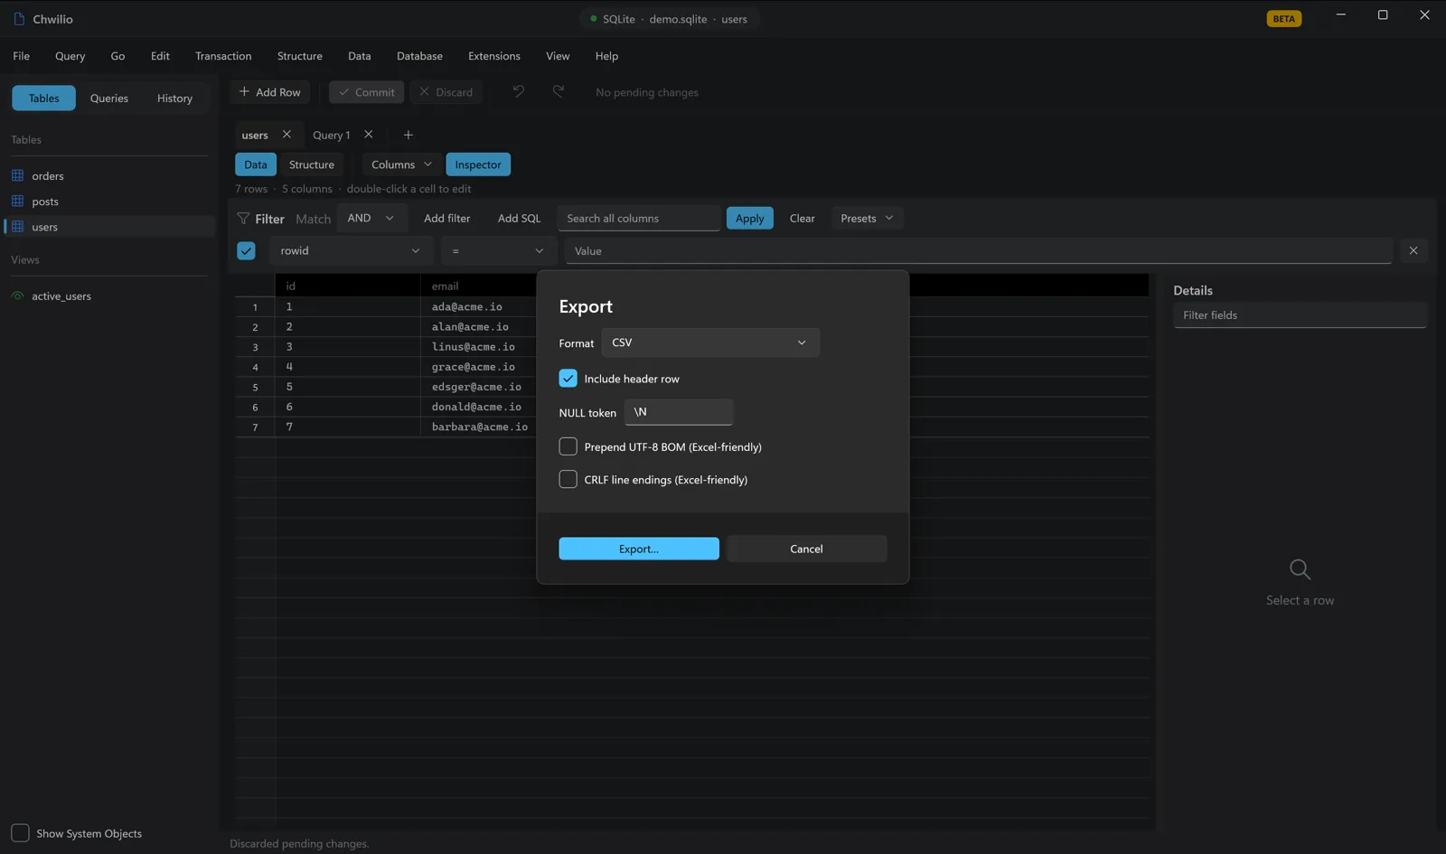This screenshot has height=854, width=1446.
Task: Select the posts table in sidebar
Action: [108, 201]
